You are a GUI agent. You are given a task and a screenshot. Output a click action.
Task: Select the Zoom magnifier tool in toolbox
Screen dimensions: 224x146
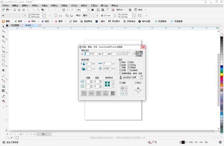[x=3, y=41]
